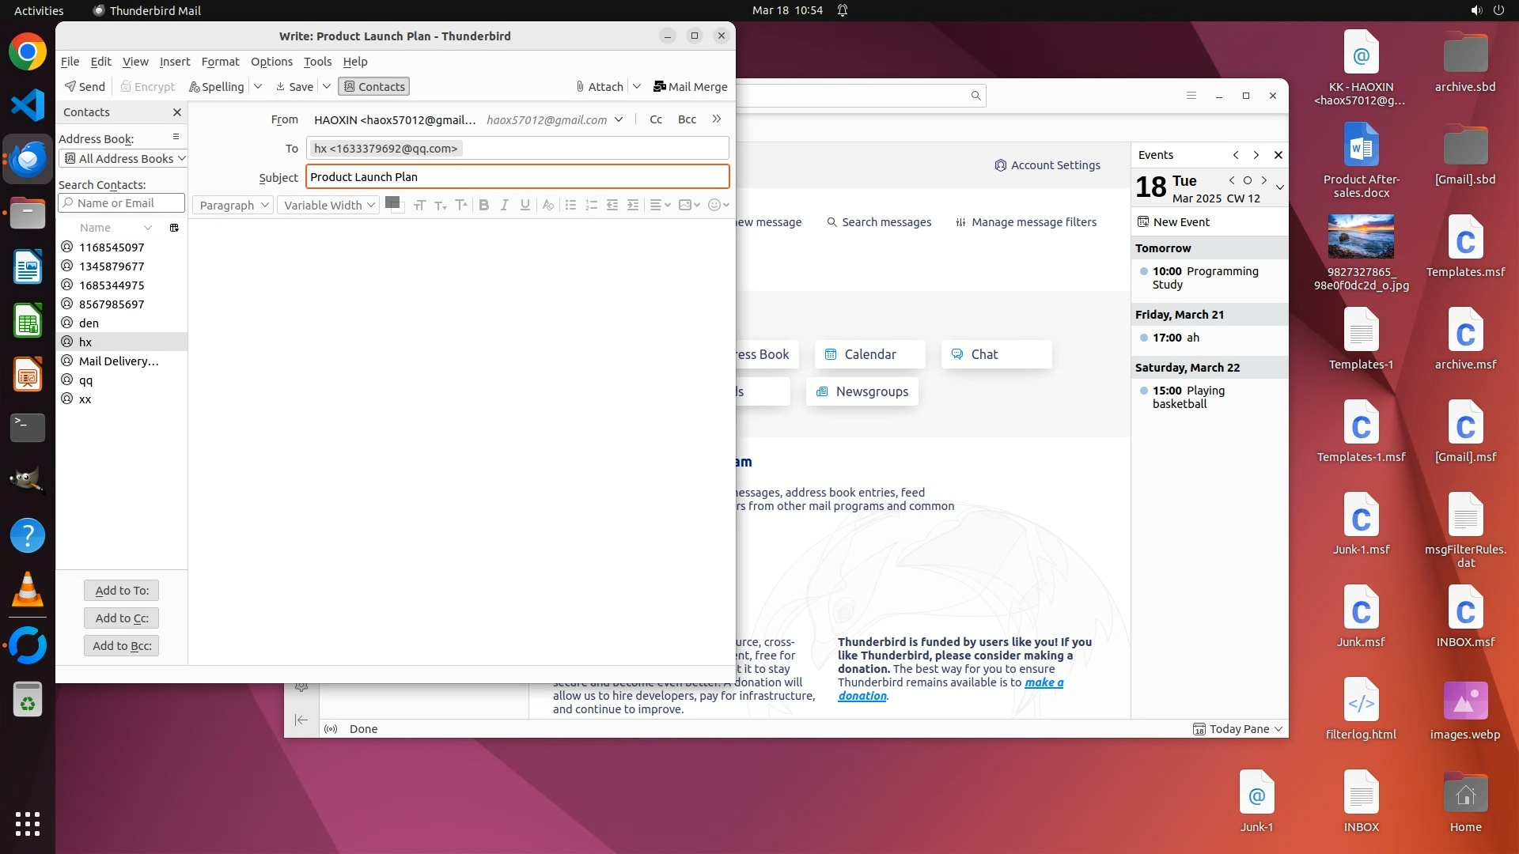Open the Format menu
Screen dimensions: 1519x854
coord(220,62)
